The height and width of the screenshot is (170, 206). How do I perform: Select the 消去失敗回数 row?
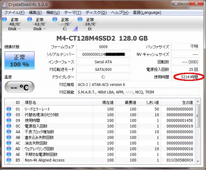[x=100, y=143]
